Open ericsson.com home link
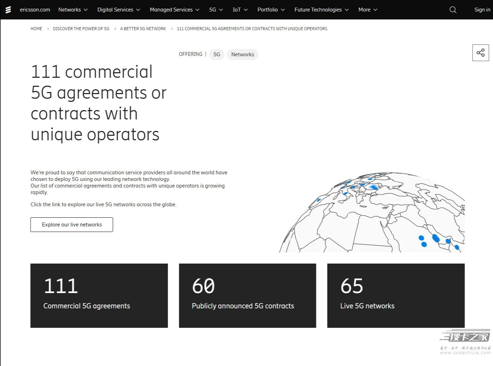The width and height of the screenshot is (493, 366). 35,10
